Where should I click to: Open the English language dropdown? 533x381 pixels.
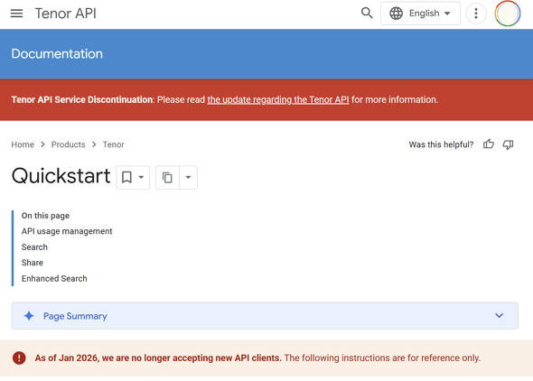[420, 14]
